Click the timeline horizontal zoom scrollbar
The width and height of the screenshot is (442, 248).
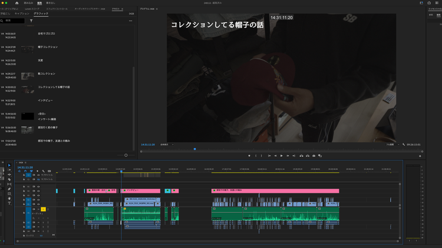click(x=207, y=241)
